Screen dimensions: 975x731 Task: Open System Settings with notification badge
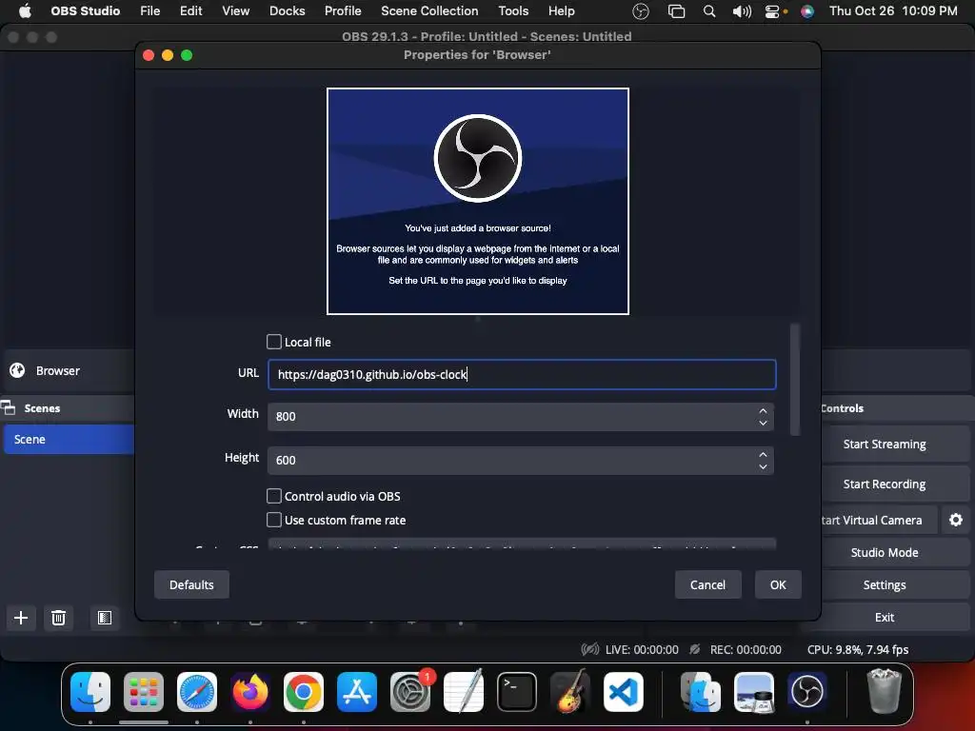click(410, 692)
